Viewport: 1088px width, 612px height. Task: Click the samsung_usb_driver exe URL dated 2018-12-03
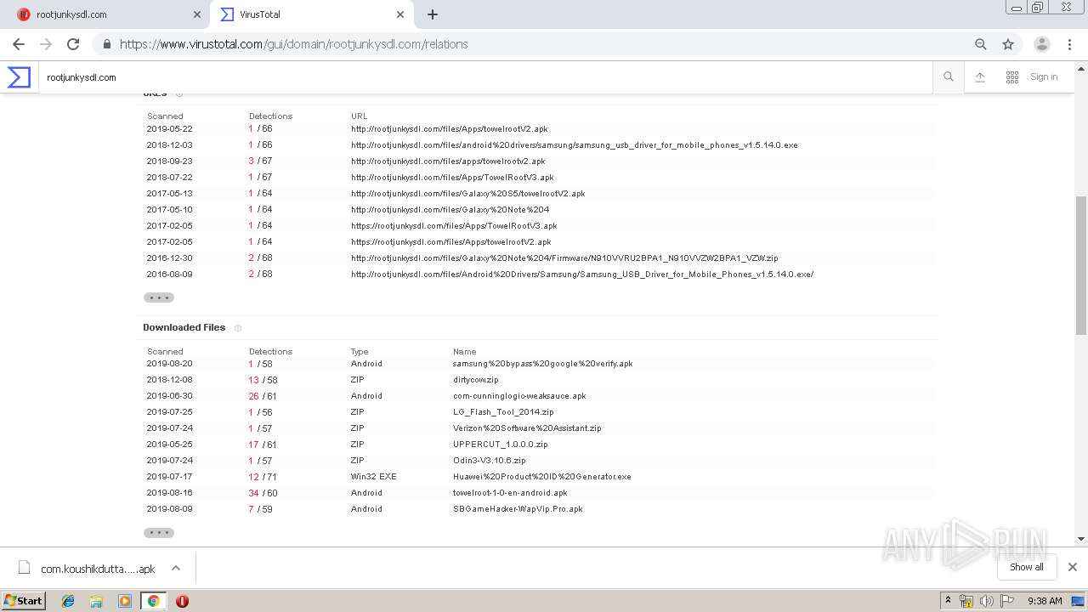point(575,145)
